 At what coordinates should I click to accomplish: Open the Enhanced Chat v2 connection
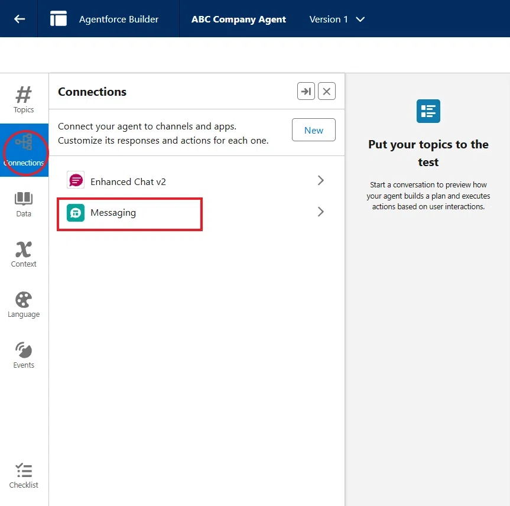pos(196,180)
